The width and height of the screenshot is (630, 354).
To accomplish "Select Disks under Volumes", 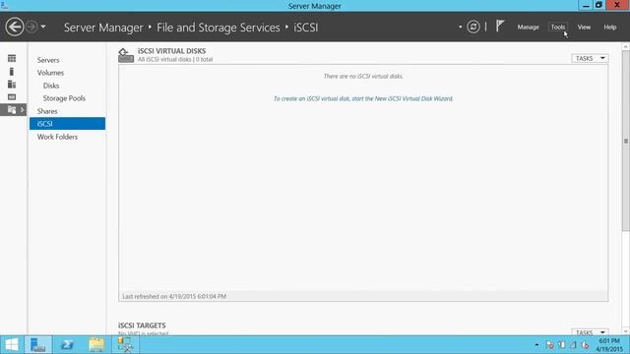I will point(51,86).
